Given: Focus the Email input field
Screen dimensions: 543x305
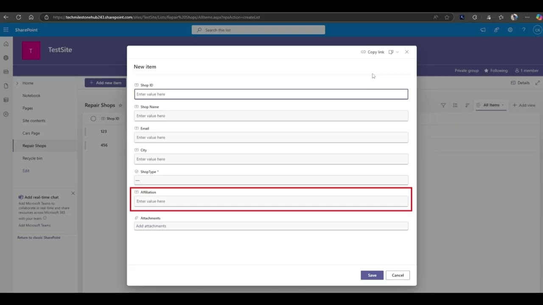Looking at the screenshot, I should [x=271, y=137].
